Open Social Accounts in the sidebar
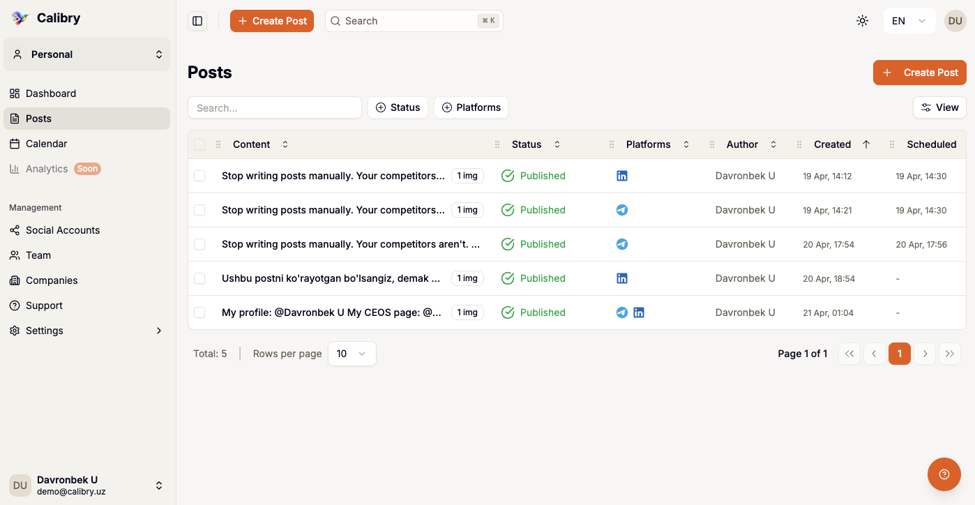Image resolution: width=975 pixels, height=505 pixels. coord(87,230)
